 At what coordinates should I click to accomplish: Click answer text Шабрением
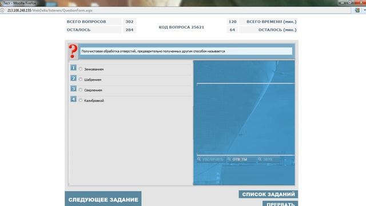93,80
